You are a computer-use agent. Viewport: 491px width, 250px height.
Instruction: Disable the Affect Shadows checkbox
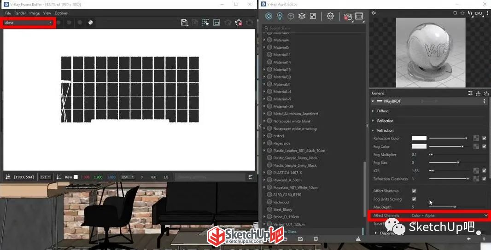point(414,191)
